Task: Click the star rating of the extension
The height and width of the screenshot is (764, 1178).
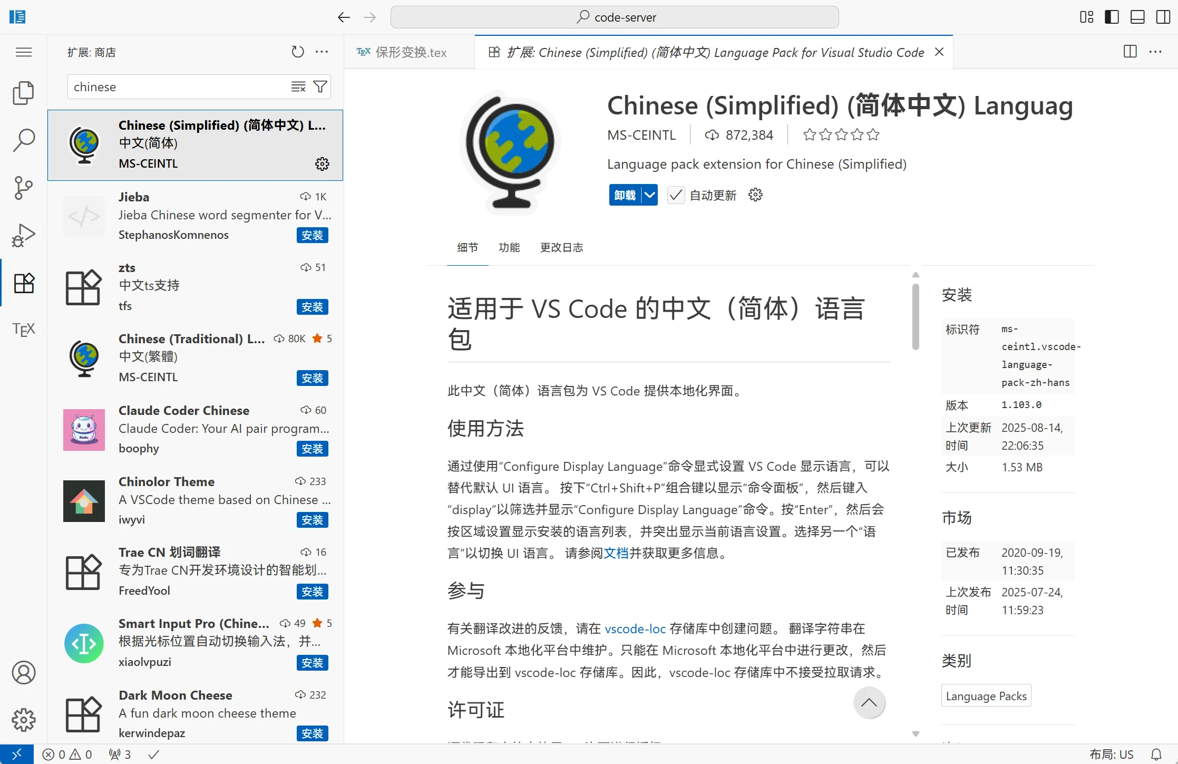Action: [841, 135]
